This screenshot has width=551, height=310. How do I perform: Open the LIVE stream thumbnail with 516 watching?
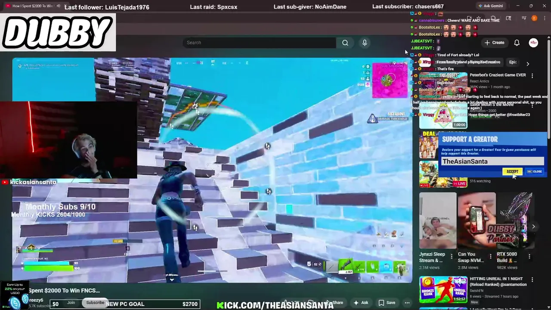tap(443, 174)
